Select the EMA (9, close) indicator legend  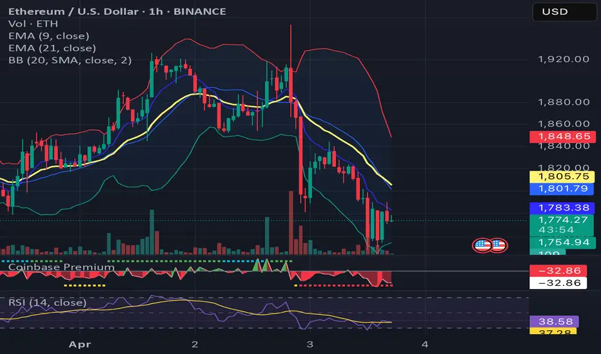[48, 36]
